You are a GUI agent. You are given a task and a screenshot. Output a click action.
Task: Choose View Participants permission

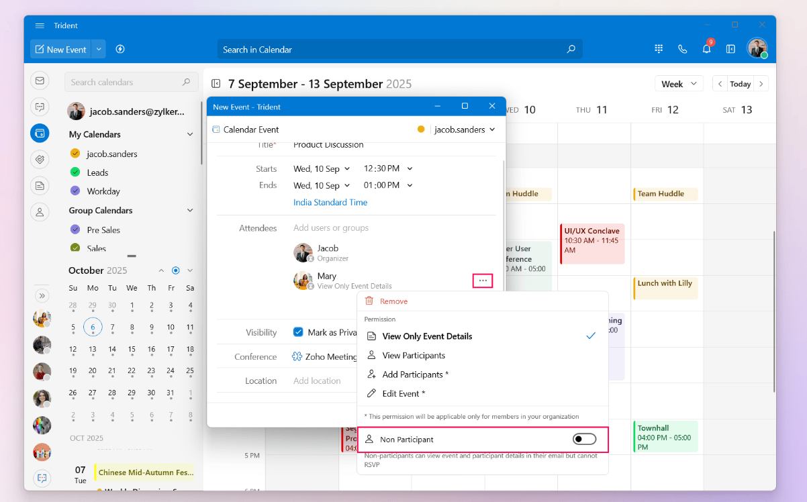pyautogui.click(x=482, y=355)
